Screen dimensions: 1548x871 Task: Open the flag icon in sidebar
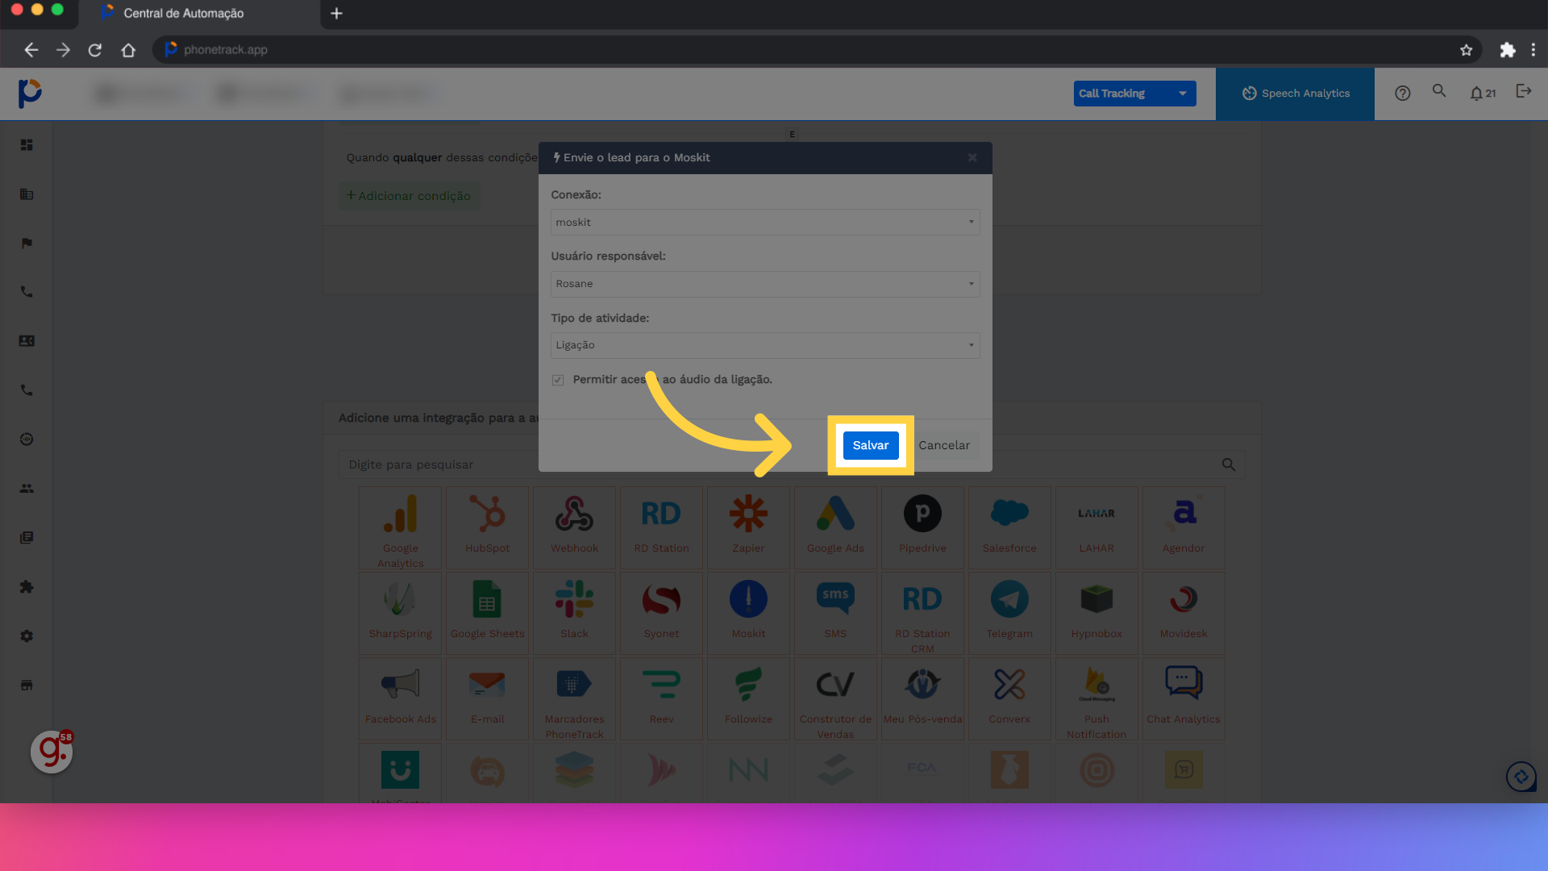coord(27,244)
